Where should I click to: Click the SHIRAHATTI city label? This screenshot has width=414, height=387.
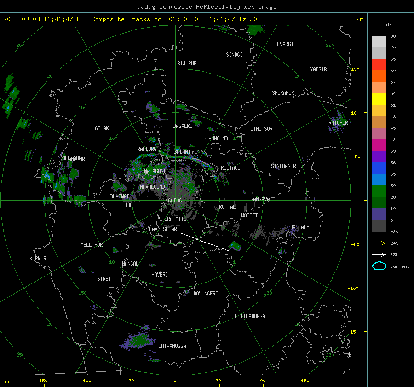coord(172,219)
